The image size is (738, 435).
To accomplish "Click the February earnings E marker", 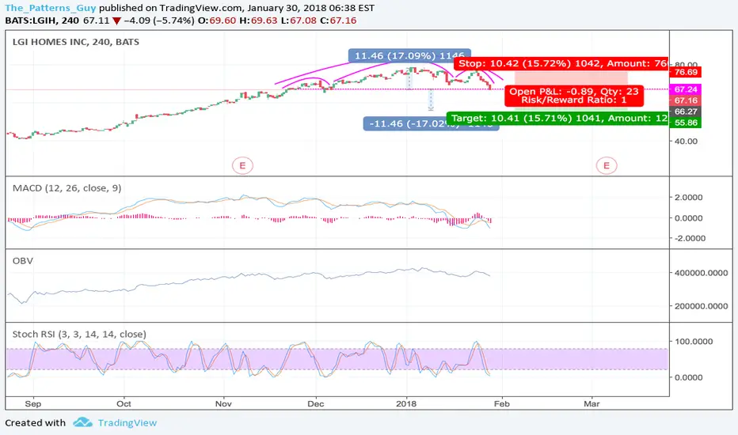I will click(x=607, y=165).
